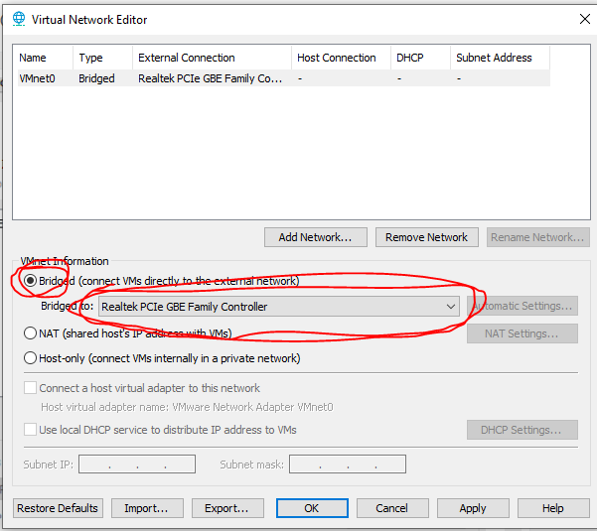Open Automatic Settings
This screenshot has width=597, height=531.
click(522, 306)
